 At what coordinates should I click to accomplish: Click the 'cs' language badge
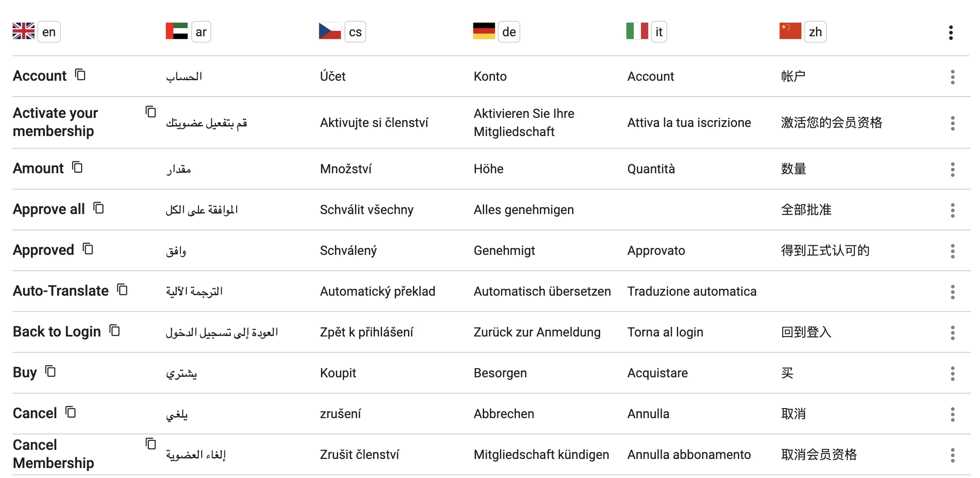(x=355, y=32)
